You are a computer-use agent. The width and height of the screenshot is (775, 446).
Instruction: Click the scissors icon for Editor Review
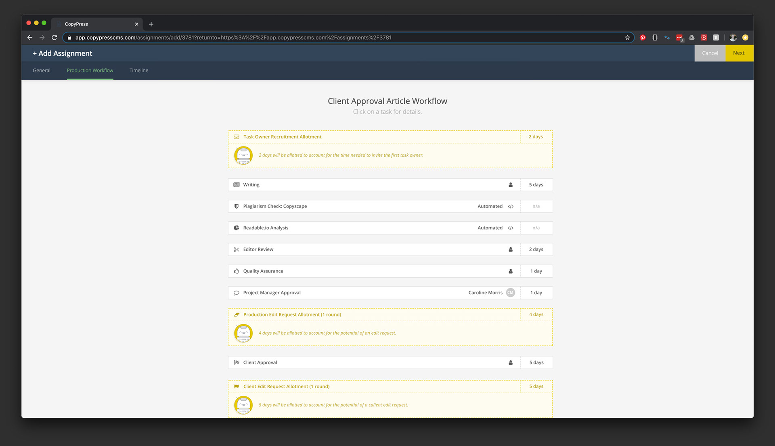(x=237, y=249)
